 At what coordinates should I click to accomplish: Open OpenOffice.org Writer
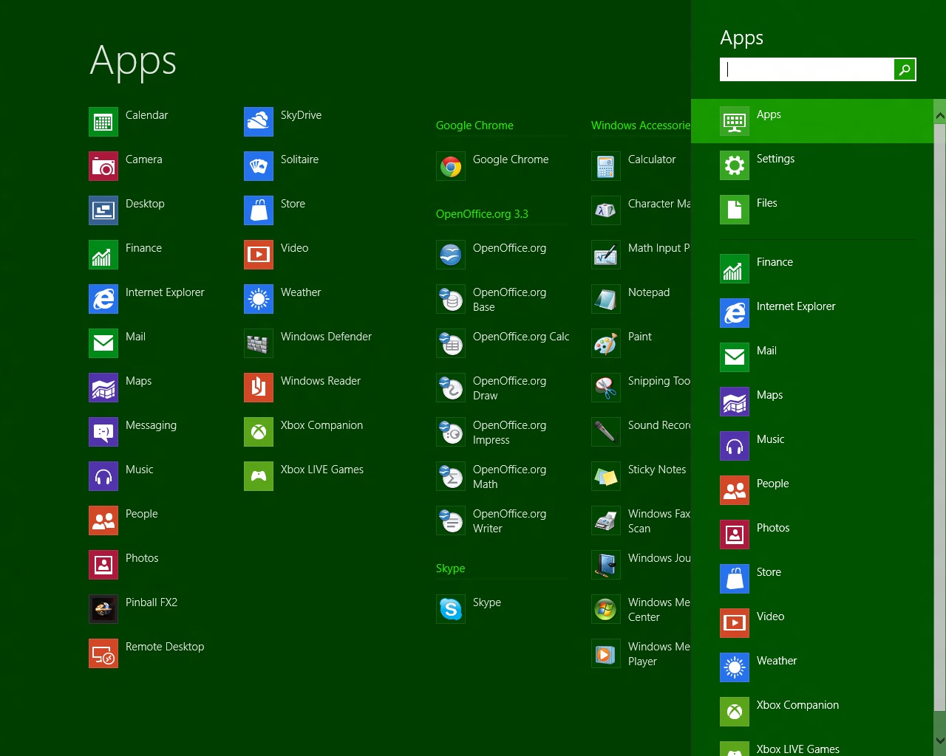click(451, 520)
